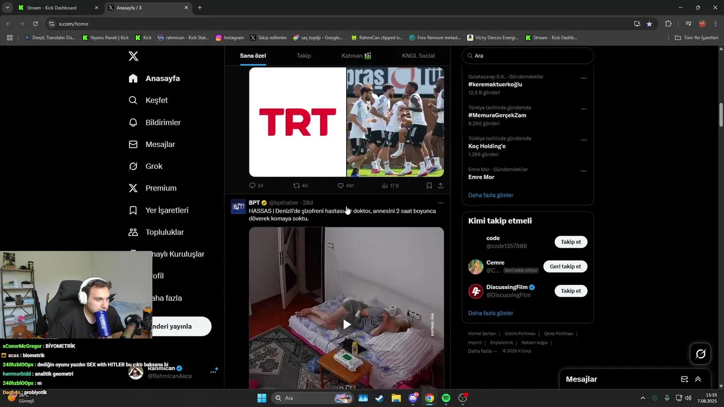Open Keşfet in the sidebar

point(148,100)
